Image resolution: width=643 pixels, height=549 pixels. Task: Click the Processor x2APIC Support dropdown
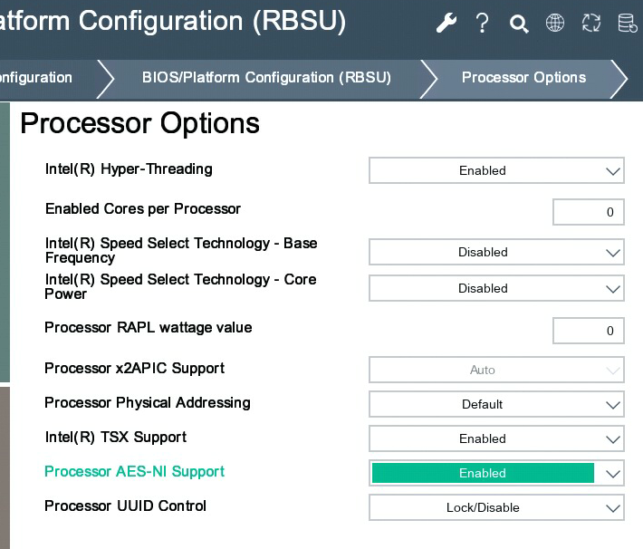point(496,370)
